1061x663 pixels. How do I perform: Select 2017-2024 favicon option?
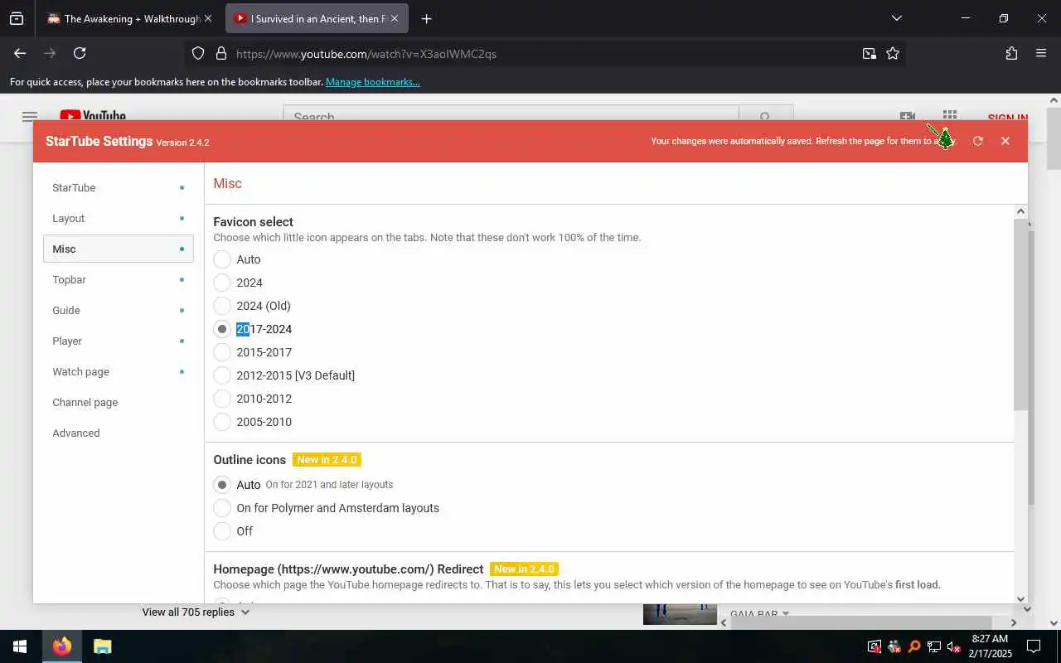(x=222, y=329)
